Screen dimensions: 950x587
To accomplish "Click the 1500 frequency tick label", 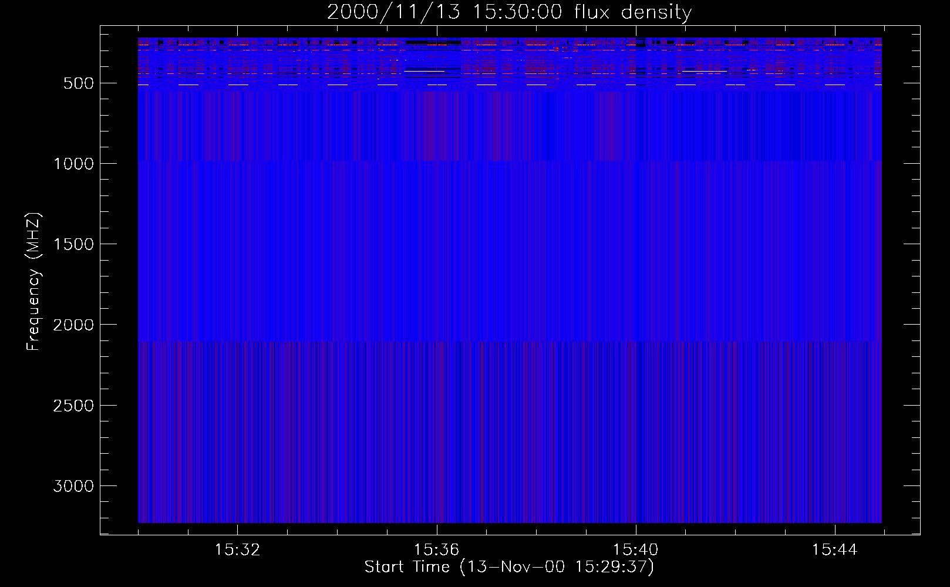I will (x=73, y=244).
